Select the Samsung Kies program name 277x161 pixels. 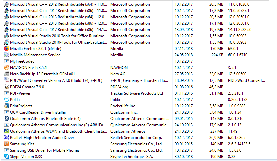(22, 144)
